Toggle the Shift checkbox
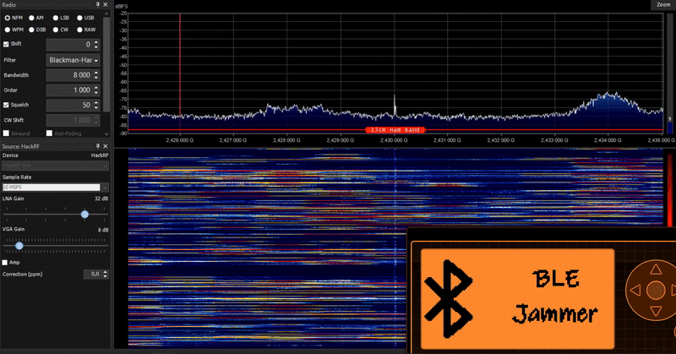This screenshot has width=676, height=354. 6,44
